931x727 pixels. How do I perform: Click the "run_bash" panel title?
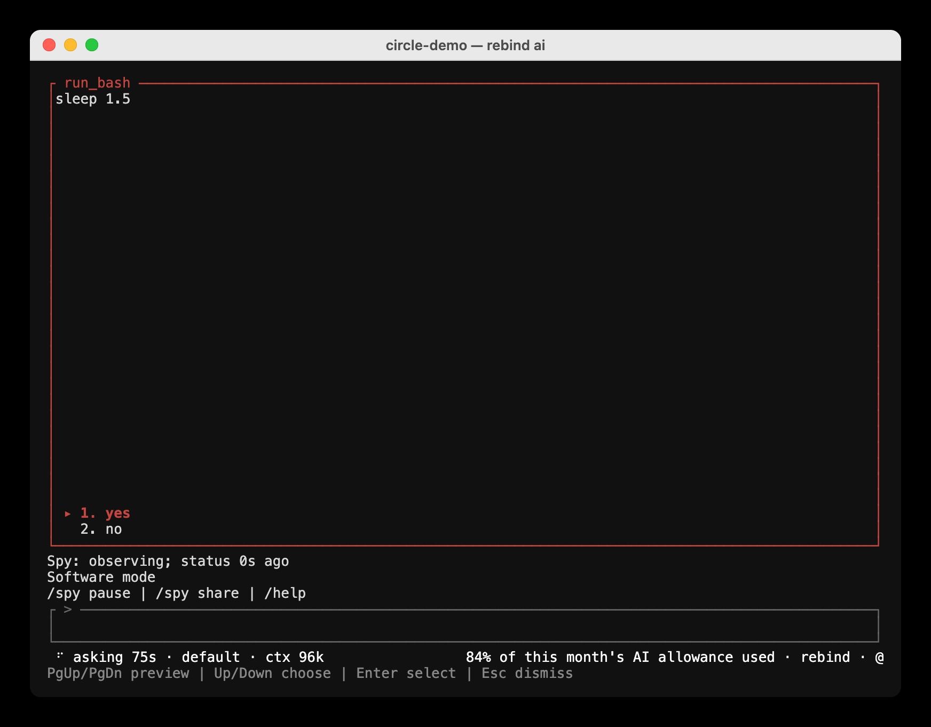pyautogui.click(x=97, y=83)
